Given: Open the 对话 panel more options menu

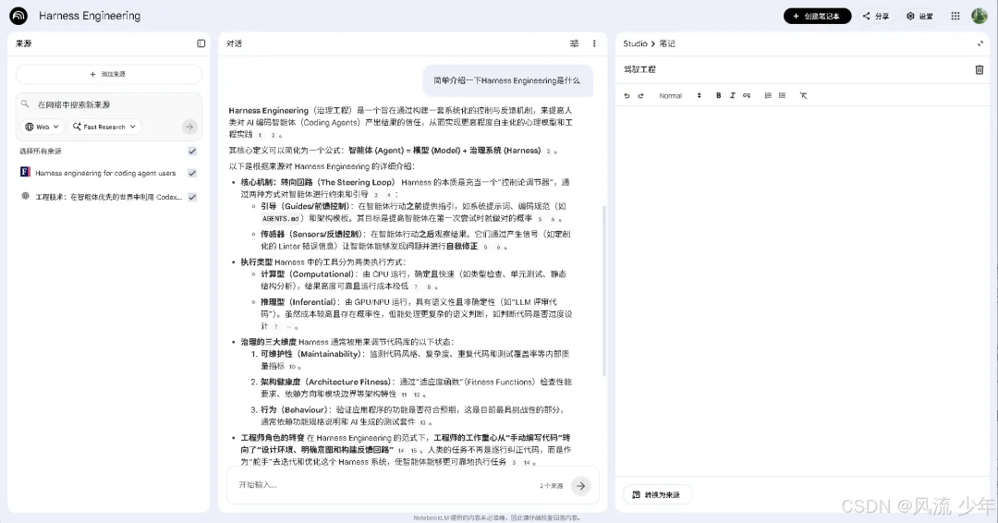Looking at the screenshot, I should click(x=594, y=43).
